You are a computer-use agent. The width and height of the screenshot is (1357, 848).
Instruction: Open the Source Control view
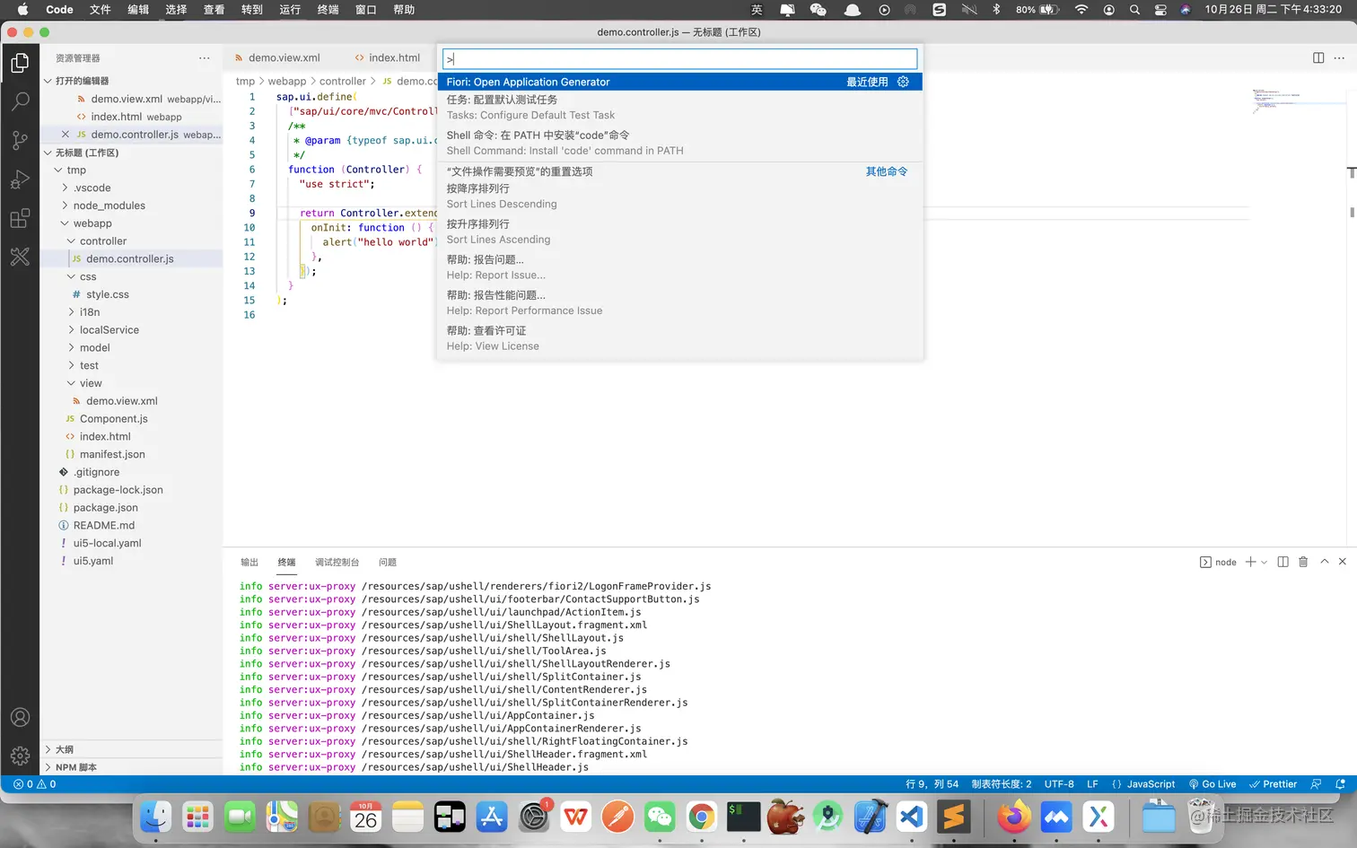tap(20, 140)
